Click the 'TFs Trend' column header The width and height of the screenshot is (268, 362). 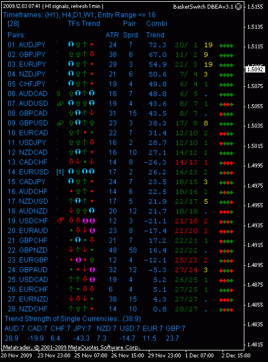84,24
